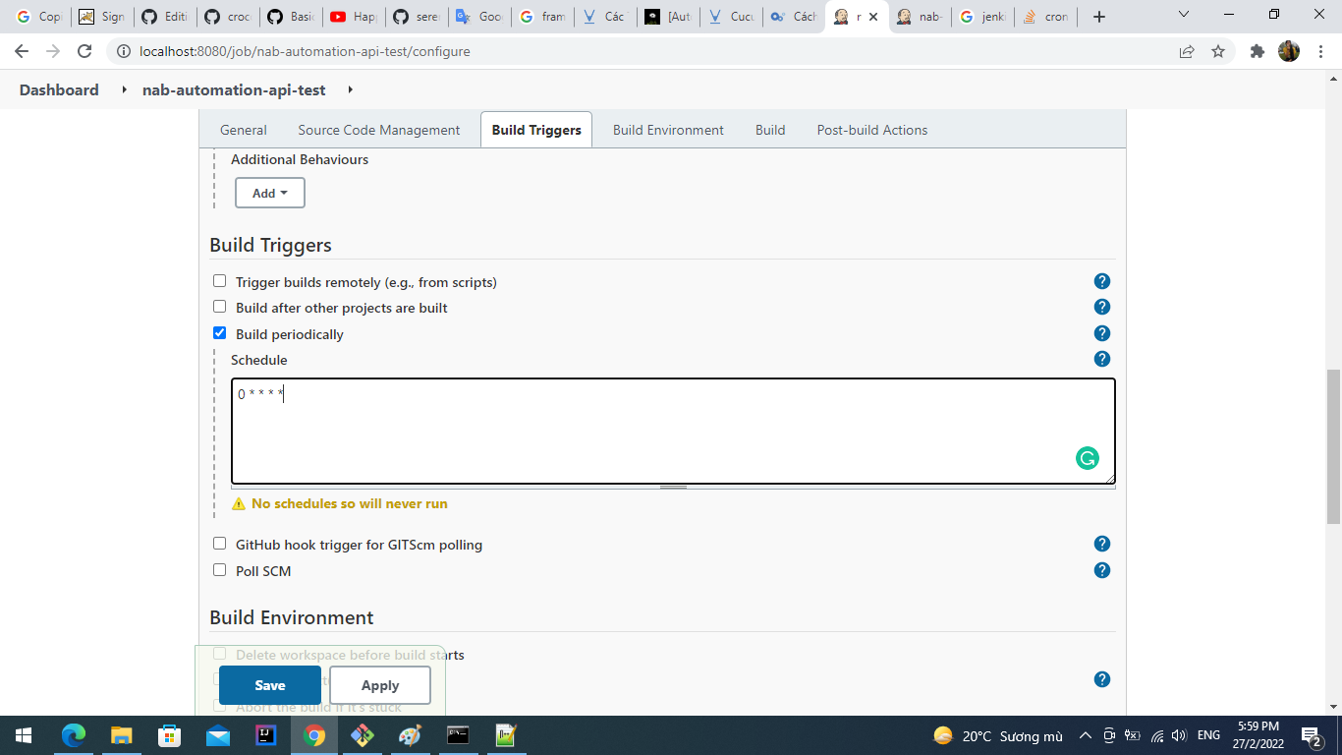The height and width of the screenshot is (755, 1342).
Task: Click the Save button
Action: click(270, 685)
